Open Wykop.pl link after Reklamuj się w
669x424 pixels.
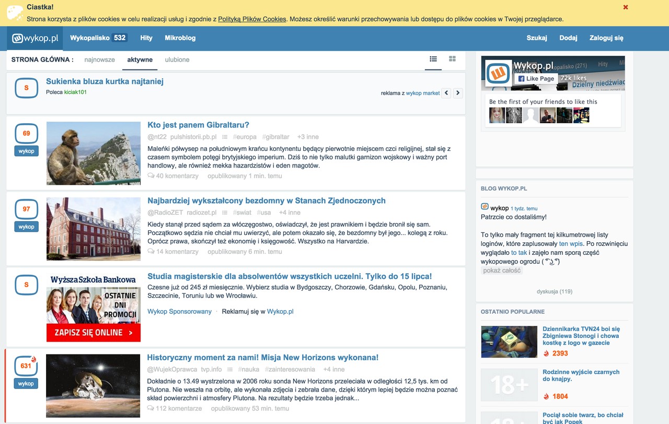coord(280,312)
